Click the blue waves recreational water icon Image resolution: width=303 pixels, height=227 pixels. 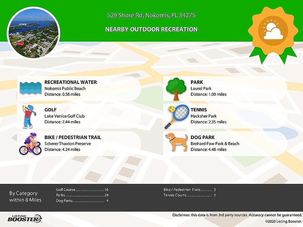[30, 88]
